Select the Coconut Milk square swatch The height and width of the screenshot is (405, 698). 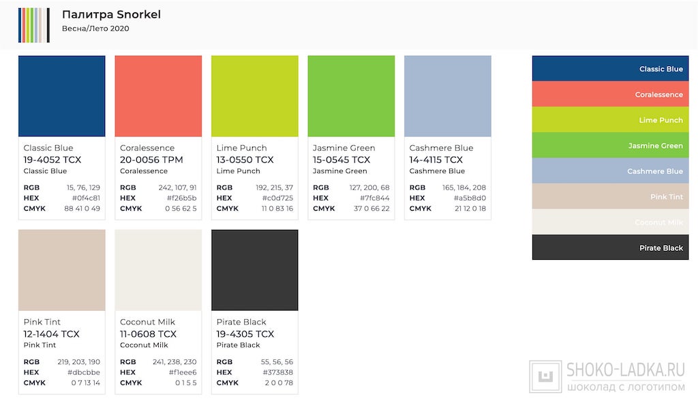[158, 270]
